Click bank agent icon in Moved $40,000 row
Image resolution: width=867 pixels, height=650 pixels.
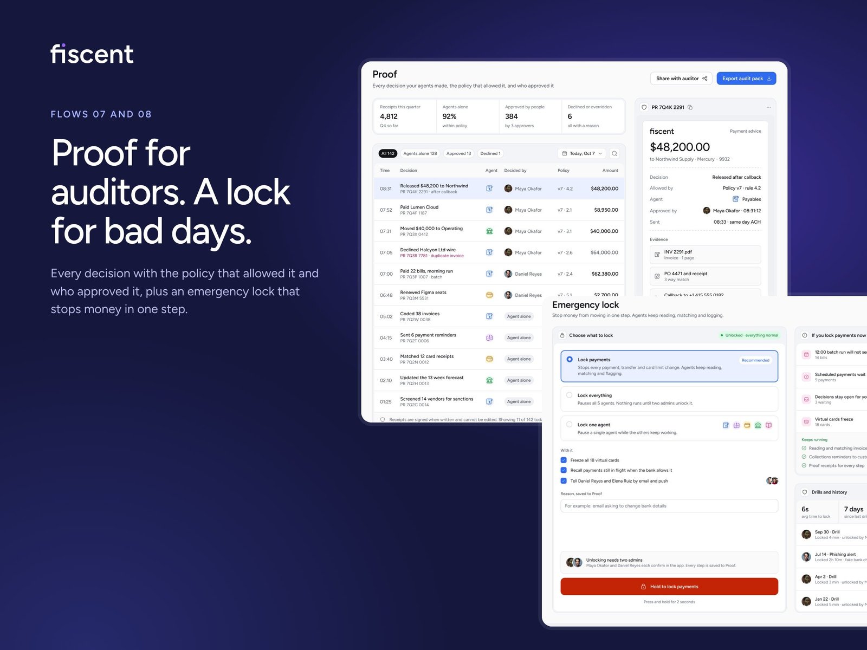click(489, 231)
